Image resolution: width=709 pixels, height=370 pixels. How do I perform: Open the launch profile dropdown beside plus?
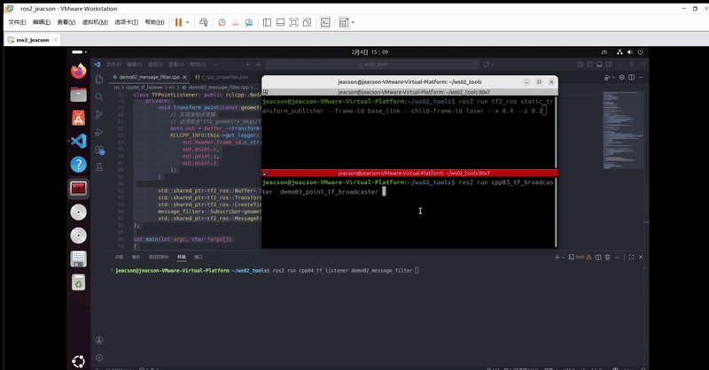[563, 257]
